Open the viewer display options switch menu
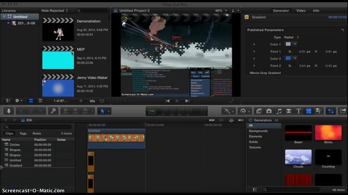 point(235,11)
